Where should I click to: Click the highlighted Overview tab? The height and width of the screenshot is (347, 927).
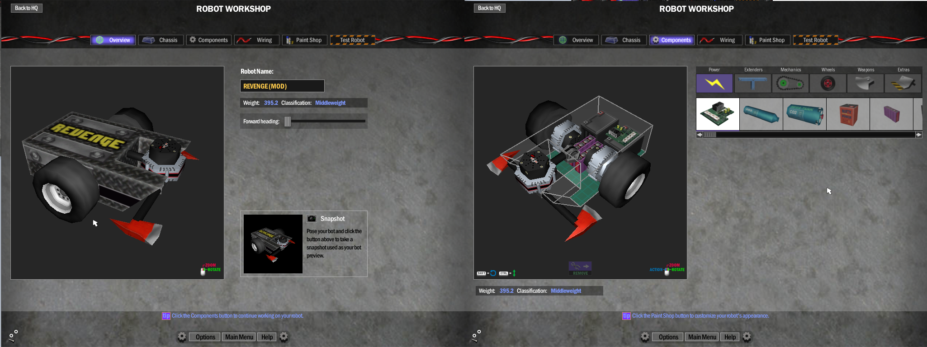pyautogui.click(x=113, y=40)
